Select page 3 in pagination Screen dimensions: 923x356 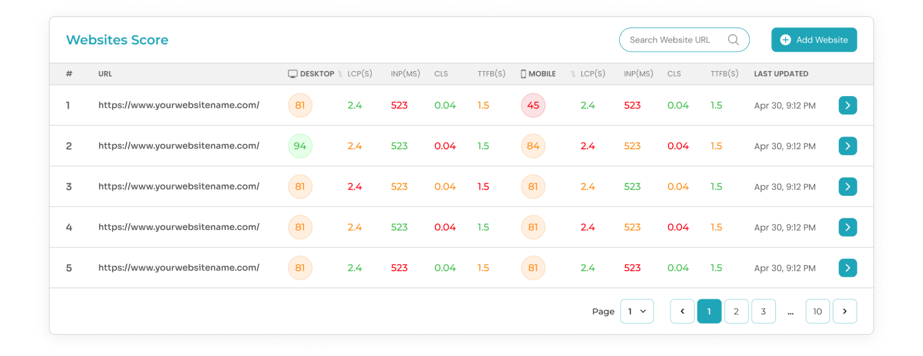point(763,311)
